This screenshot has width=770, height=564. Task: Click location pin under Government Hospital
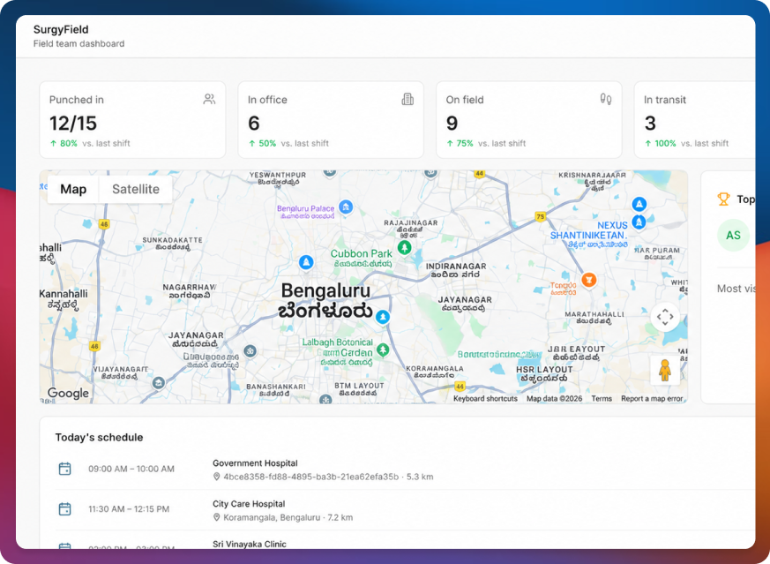(217, 477)
